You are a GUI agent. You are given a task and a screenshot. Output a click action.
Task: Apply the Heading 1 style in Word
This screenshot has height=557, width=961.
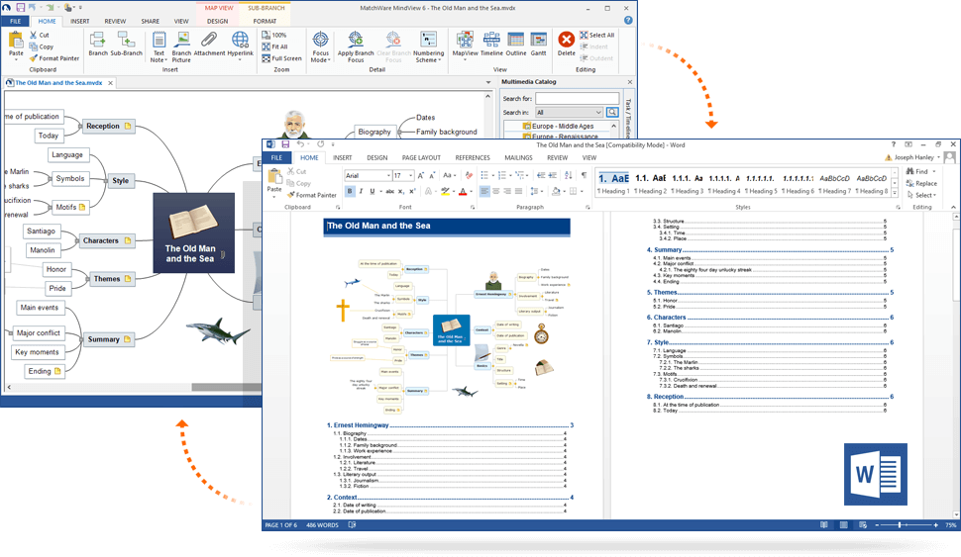pyautogui.click(x=613, y=184)
